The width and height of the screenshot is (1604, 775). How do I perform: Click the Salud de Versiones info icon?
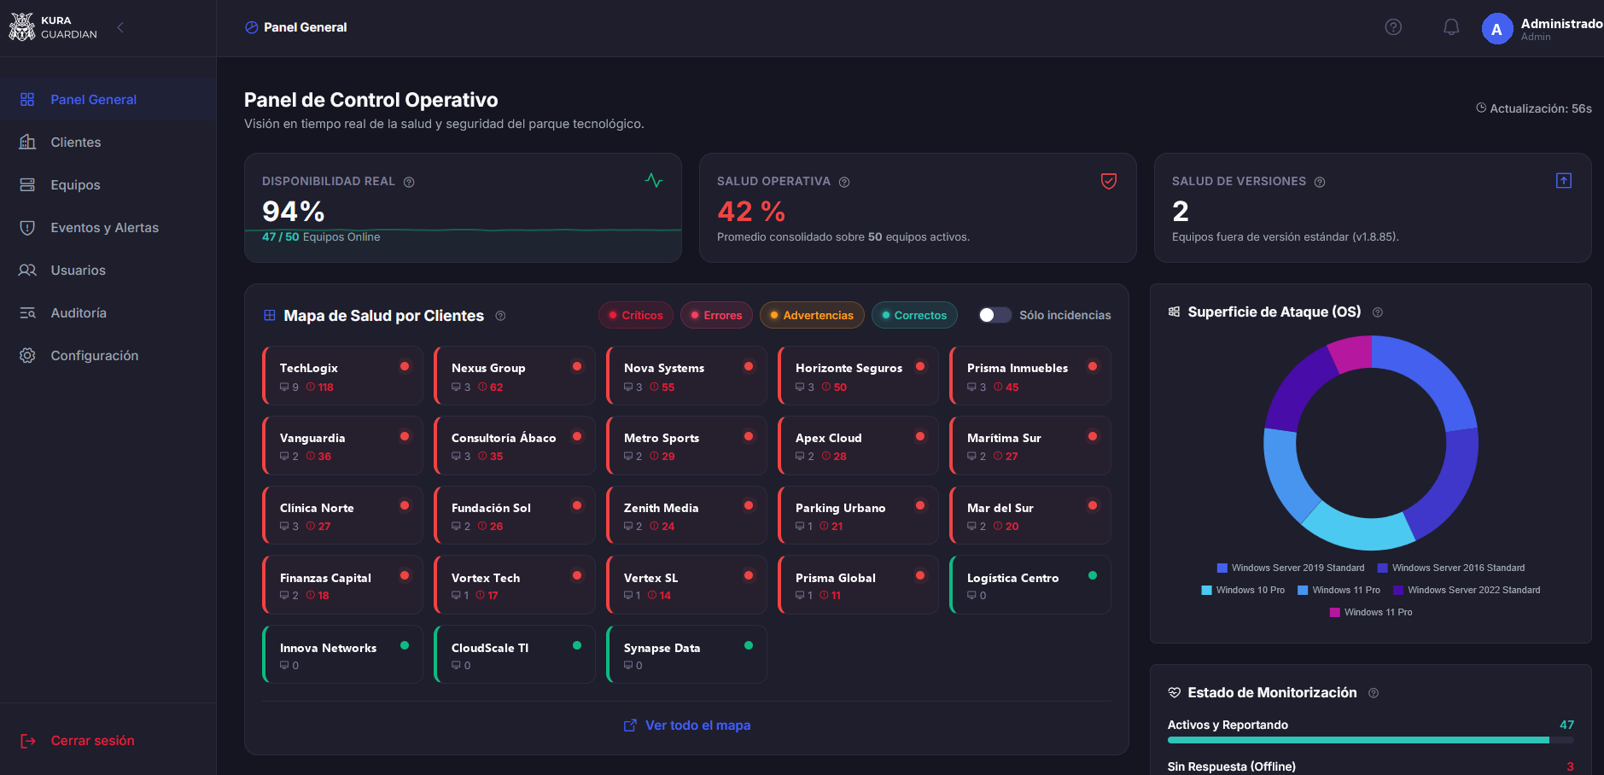pyautogui.click(x=1320, y=182)
